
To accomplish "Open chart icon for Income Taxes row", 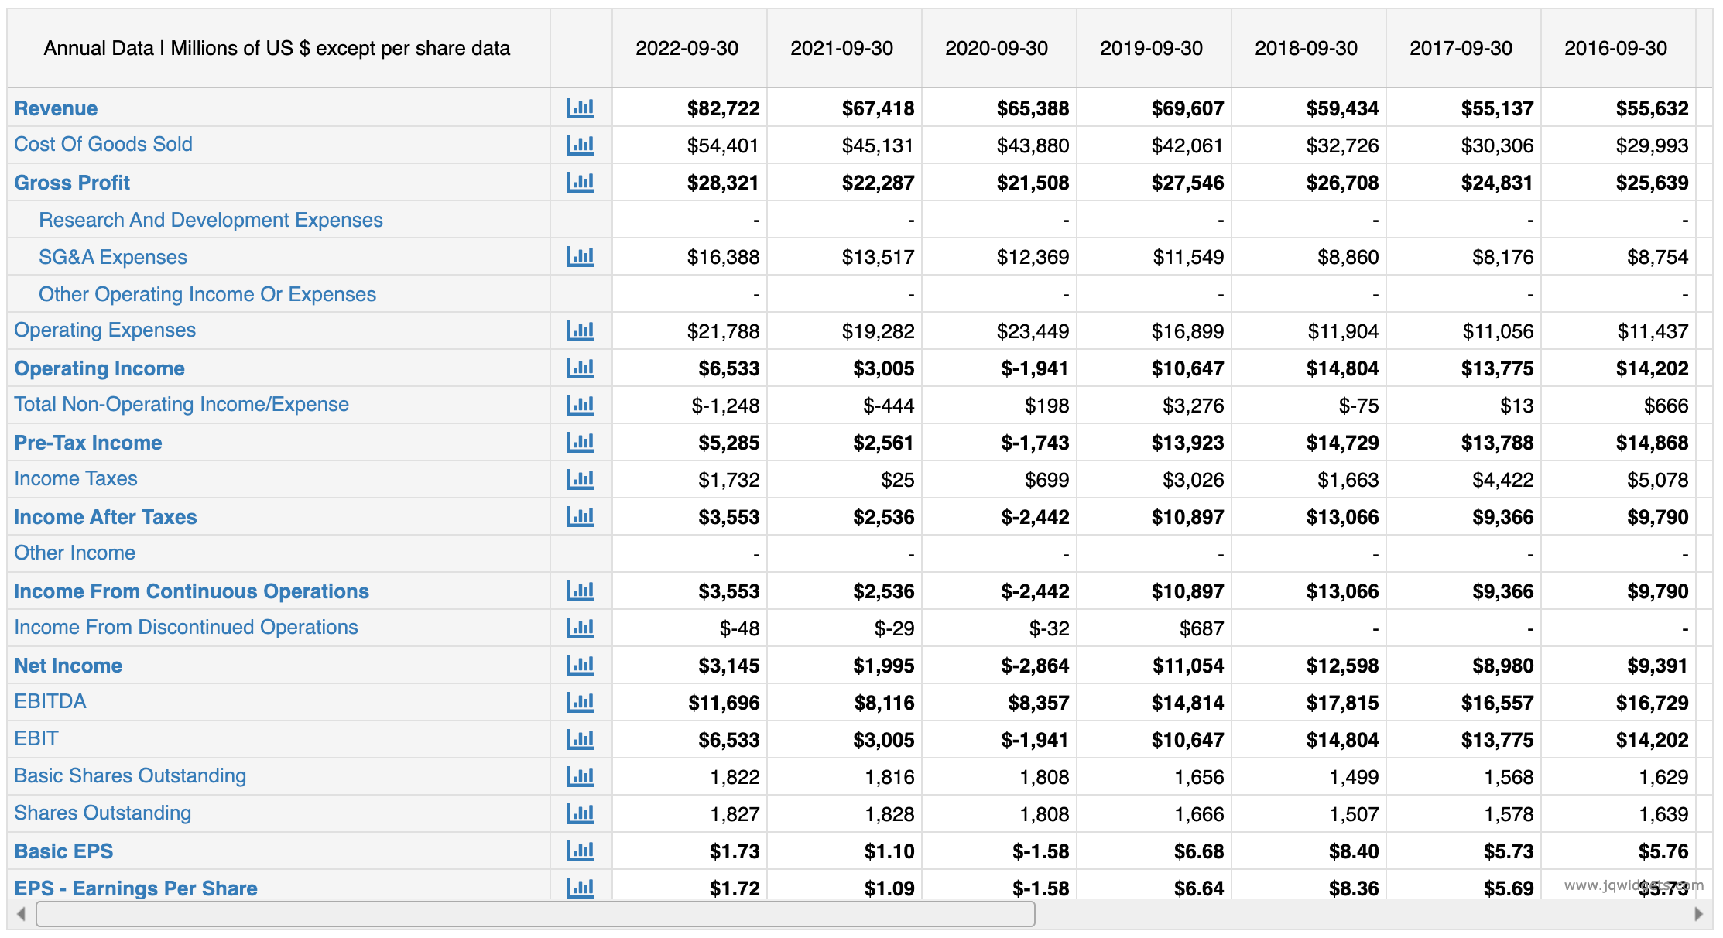I will [x=580, y=480].
